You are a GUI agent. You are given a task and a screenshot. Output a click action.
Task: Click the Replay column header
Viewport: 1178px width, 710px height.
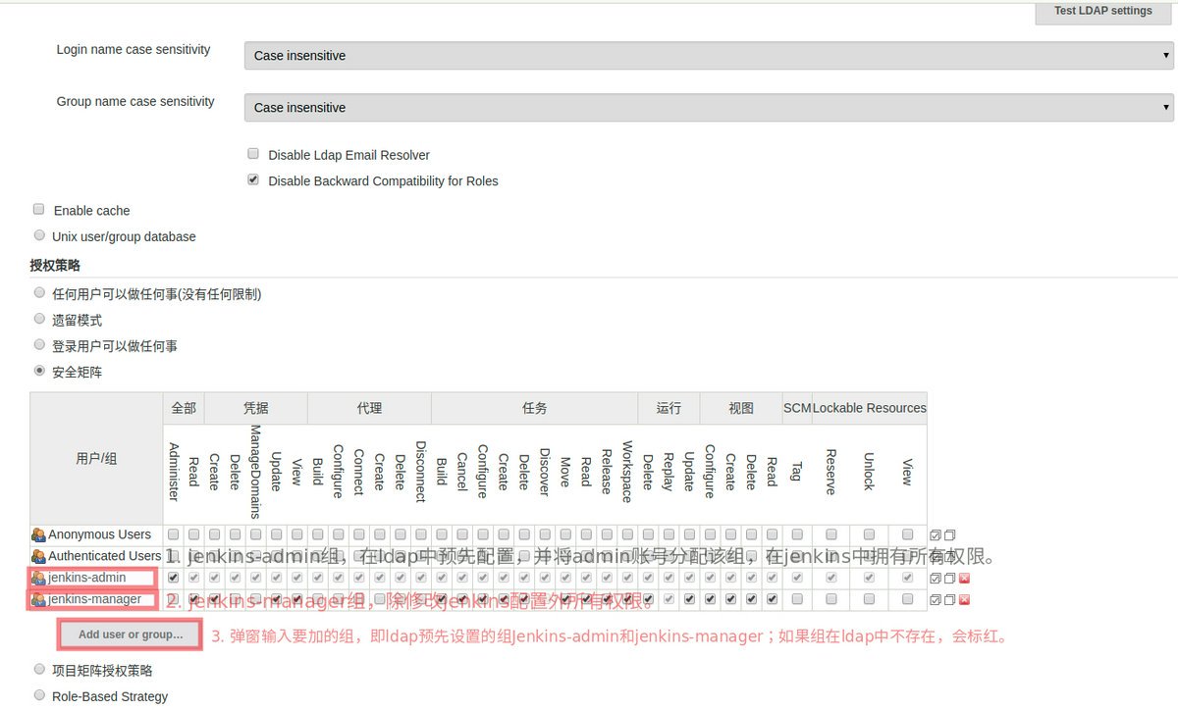[669, 472]
